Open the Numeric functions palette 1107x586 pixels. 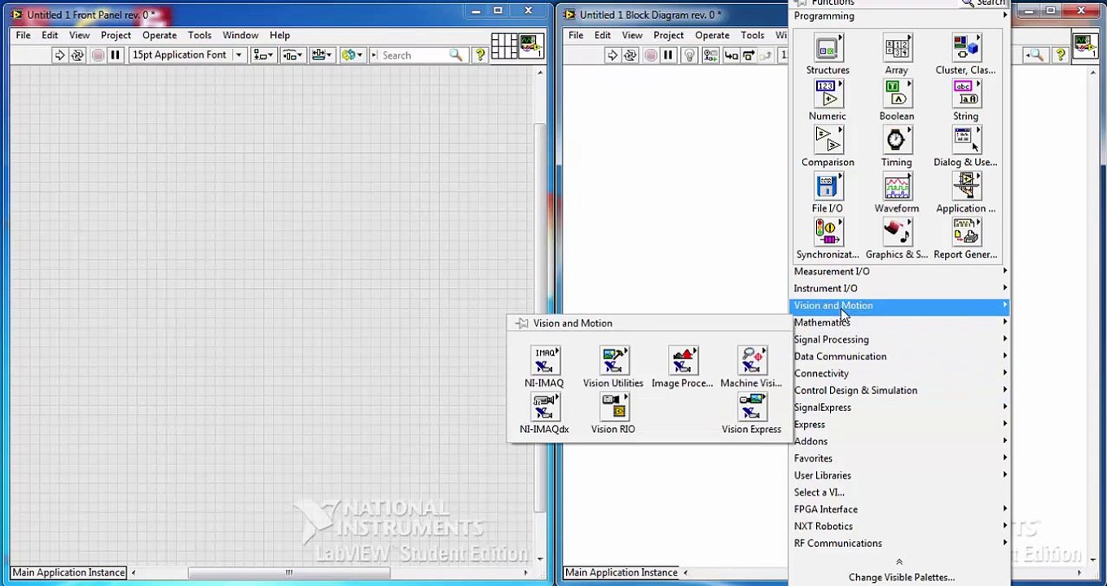828,94
